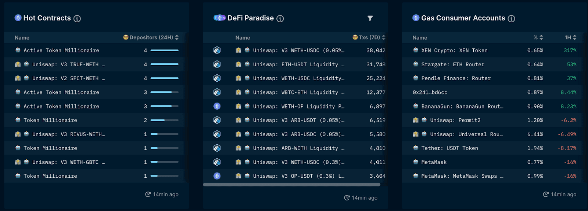The height and width of the screenshot is (211, 588).
Task: Click the Optimism chain icon on WETH-OP Liquidity row
Action: tap(217, 106)
